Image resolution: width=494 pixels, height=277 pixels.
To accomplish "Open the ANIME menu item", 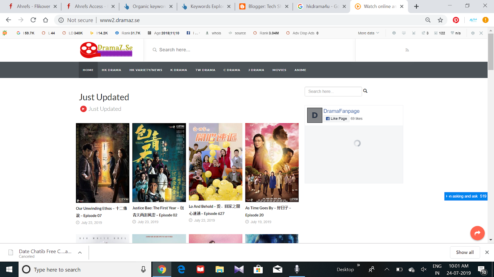I will click(x=300, y=70).
